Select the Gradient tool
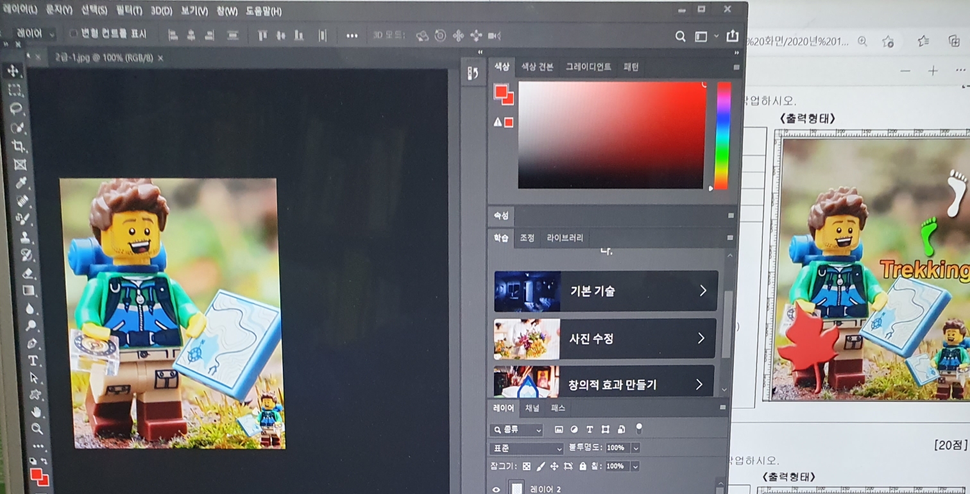The width and height of the screenshot is (970, 494). [29, 291]
